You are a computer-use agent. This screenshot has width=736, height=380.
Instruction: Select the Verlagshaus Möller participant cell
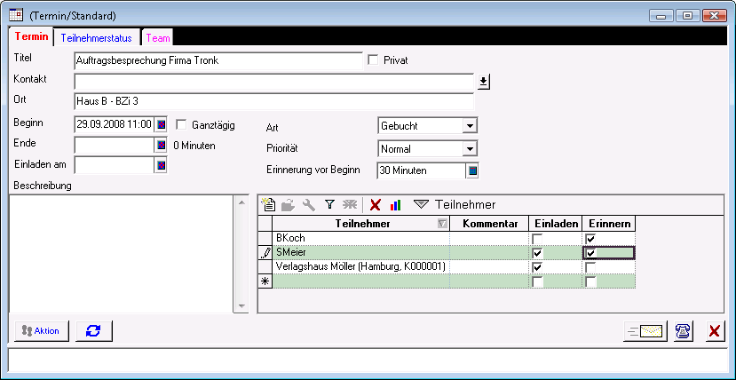(361, 267)
